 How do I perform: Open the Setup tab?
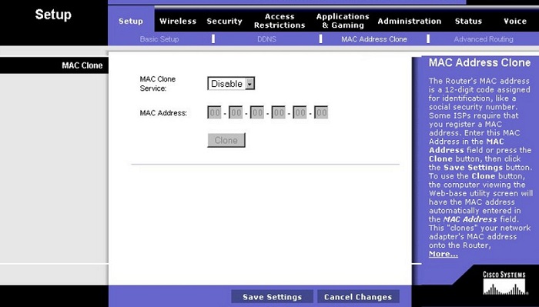131,21
